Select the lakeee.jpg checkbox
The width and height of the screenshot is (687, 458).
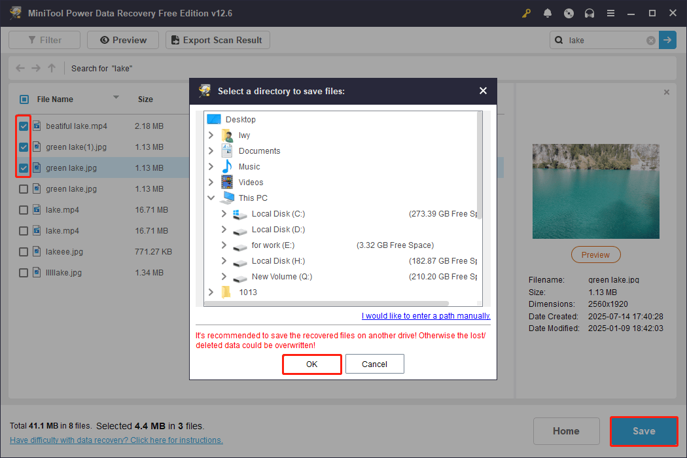point(23,251)
